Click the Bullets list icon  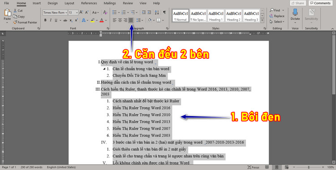pyautogui.click(x=115, y=13)
